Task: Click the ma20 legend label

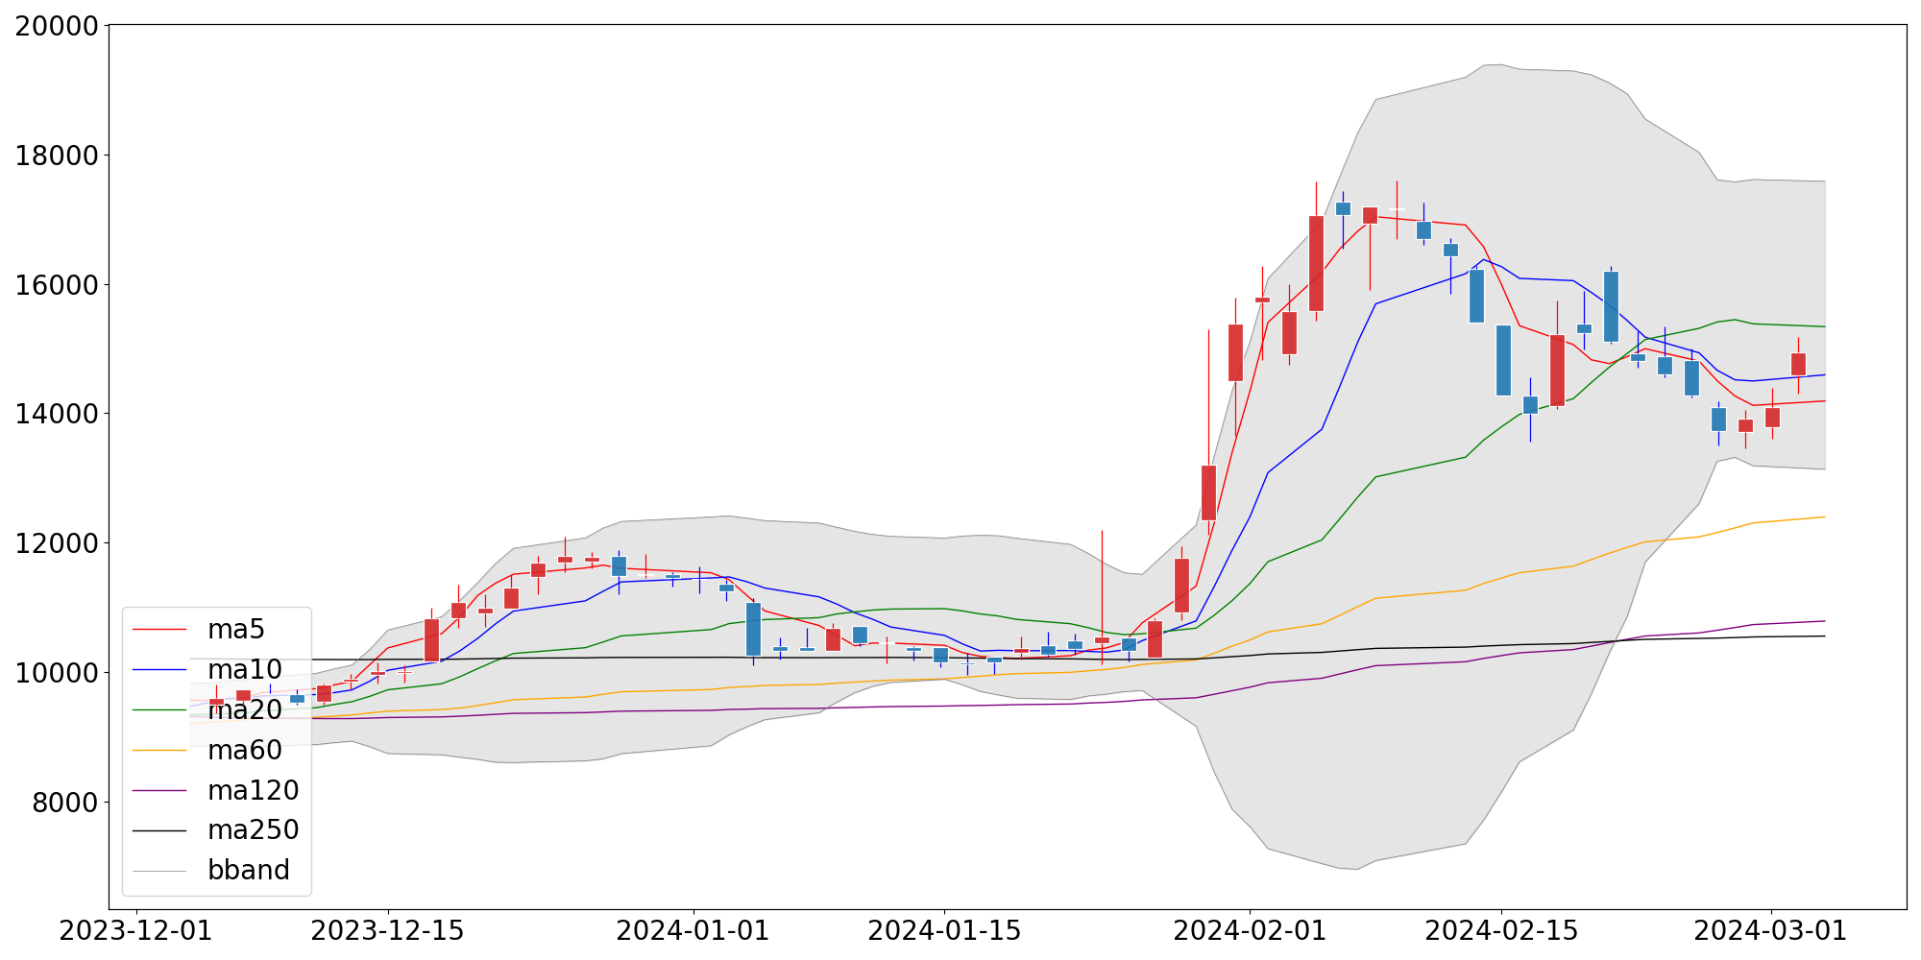Action: pyautogui.click(x=245, y=710)
